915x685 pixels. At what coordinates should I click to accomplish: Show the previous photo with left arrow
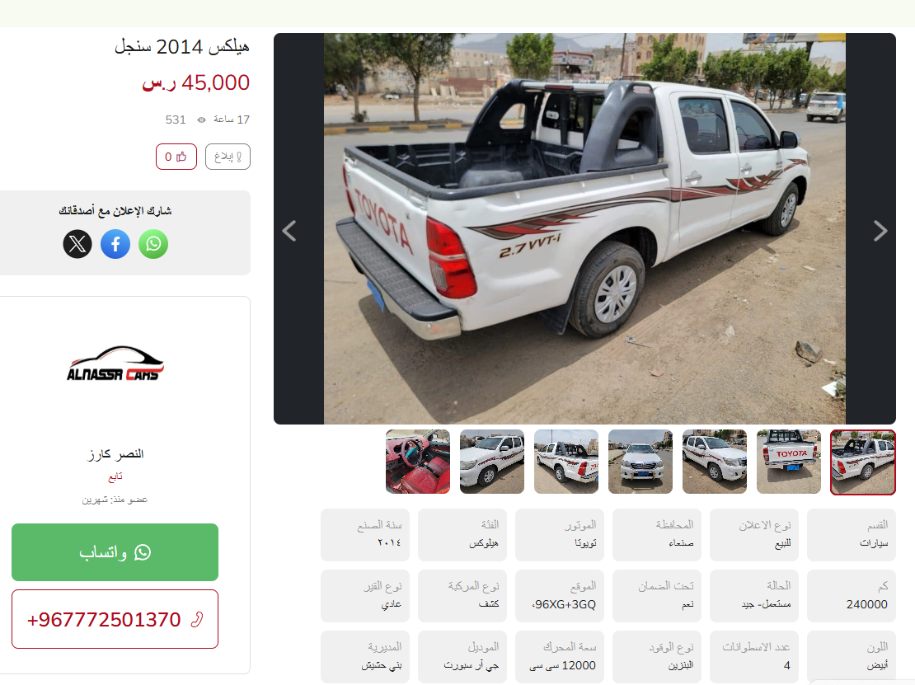tap(289, 231)
